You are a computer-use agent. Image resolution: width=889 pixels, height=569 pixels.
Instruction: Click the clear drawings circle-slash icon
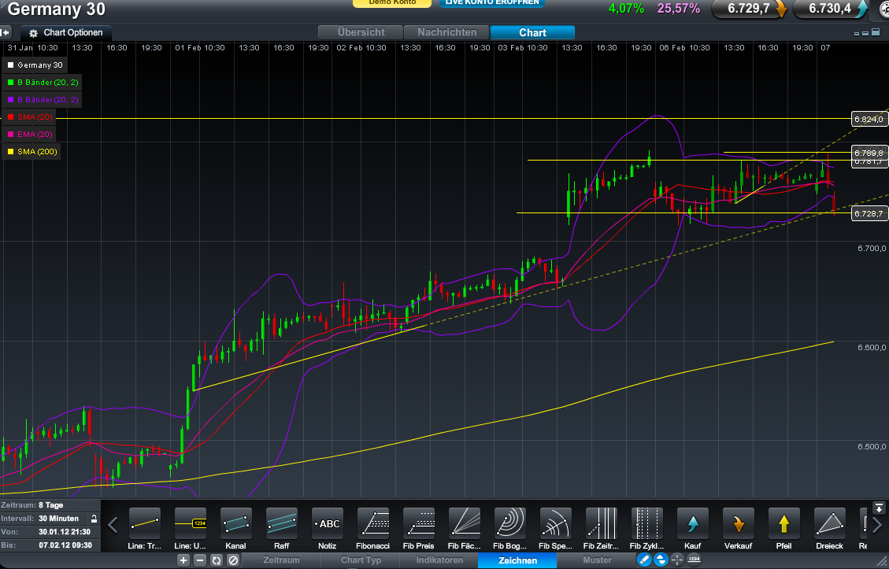[x=232, y=560]
